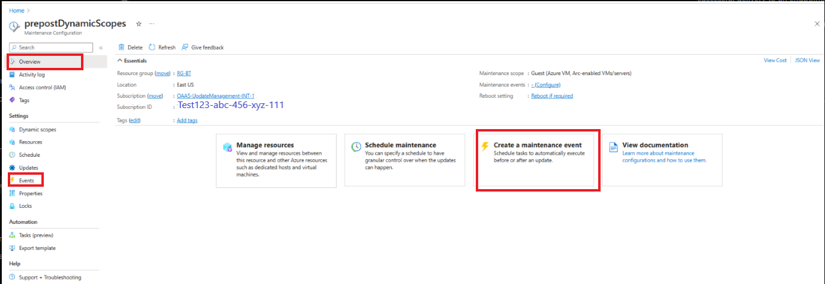Viewport: 825px width, 284px height.
Task: Click the Dynamic scopes icon
Action: tap(13, 129)
